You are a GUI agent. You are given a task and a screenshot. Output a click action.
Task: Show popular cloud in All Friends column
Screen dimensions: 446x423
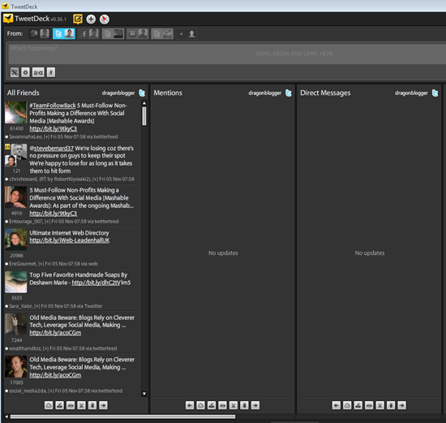click(x=49, y=405)
